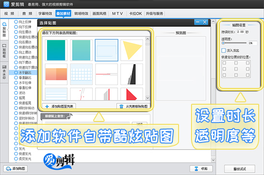Go to the 转场特效 tab
The image size is (264, 175).
pos(81,13)
